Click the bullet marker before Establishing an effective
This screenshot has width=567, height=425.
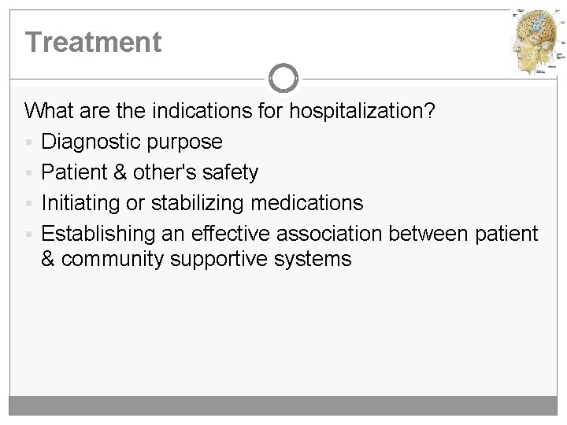pos(29,234)
